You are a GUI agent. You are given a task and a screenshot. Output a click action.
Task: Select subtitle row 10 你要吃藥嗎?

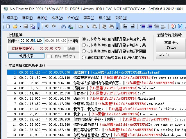(x=96, y=119)
